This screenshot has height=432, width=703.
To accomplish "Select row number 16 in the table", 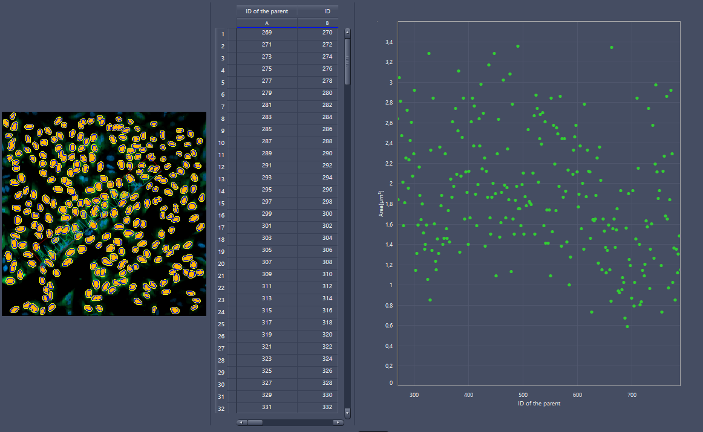I will pos(221,215).
